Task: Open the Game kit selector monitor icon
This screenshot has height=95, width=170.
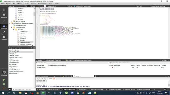Action: pyautogui.click(x=4, y=73)
